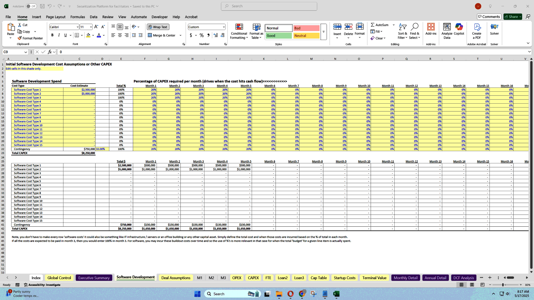Click into the formula bar
This screenshot has width=534, height=300.
click(x=292, y=52)
